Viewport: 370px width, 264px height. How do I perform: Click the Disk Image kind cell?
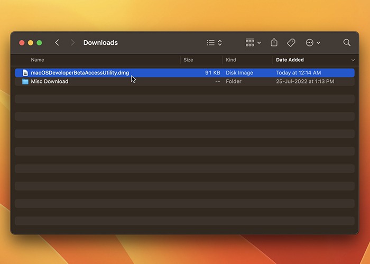(239, 73)
